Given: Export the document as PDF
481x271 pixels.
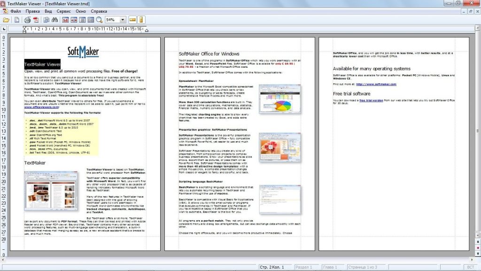Looking at the screenshot, I should pyautogui.click(x=36, y=20).
